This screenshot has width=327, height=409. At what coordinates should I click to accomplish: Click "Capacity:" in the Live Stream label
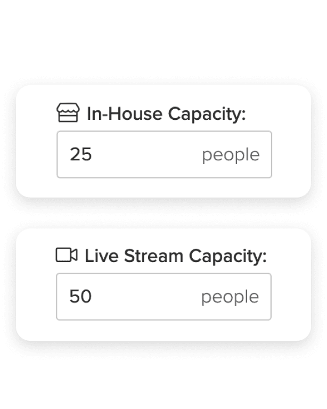[x=227, y=256]
